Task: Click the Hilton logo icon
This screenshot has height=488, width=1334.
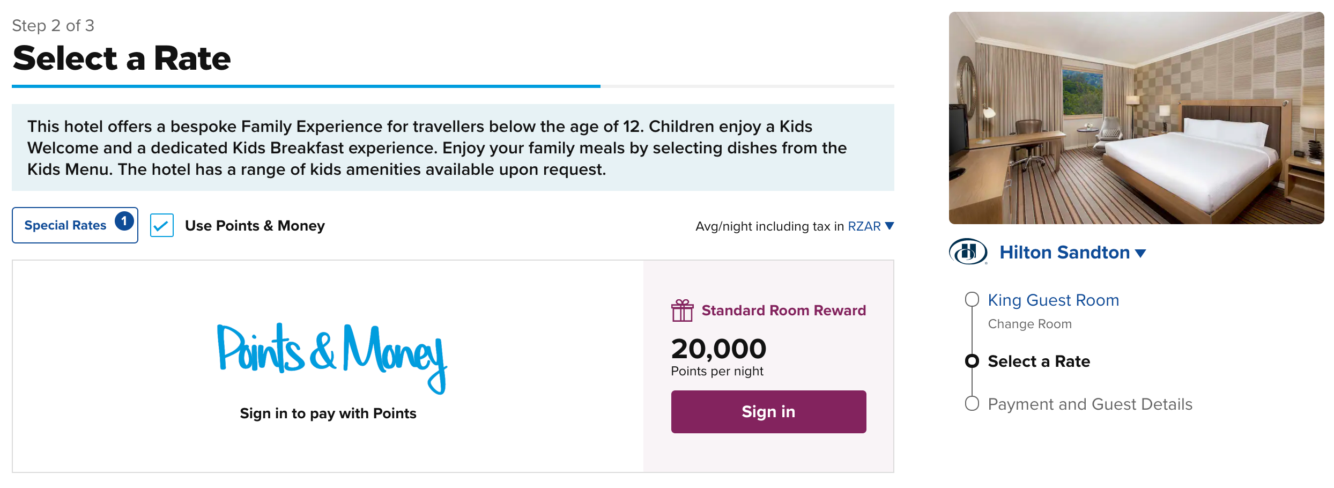Action: click(968, 252)
